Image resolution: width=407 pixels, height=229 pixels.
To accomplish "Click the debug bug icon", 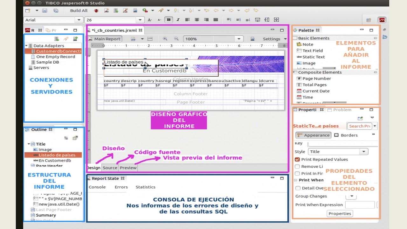I will tap(96, 10).
